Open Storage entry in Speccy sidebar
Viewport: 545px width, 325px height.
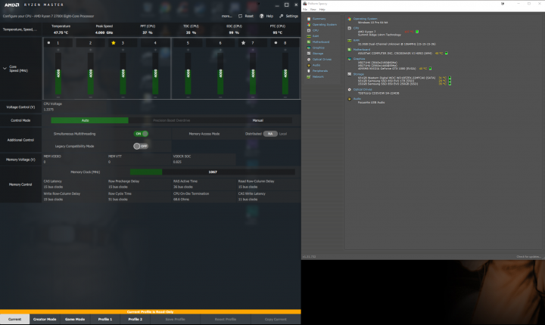(x=318, y=54)
